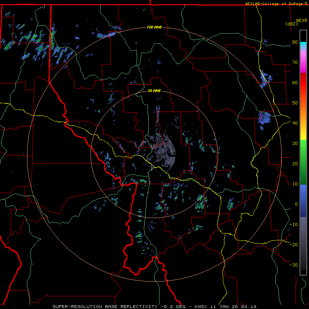Click the "[dBZ]" unit label
This screenshot has width=309, height=309.
[291, 24]
